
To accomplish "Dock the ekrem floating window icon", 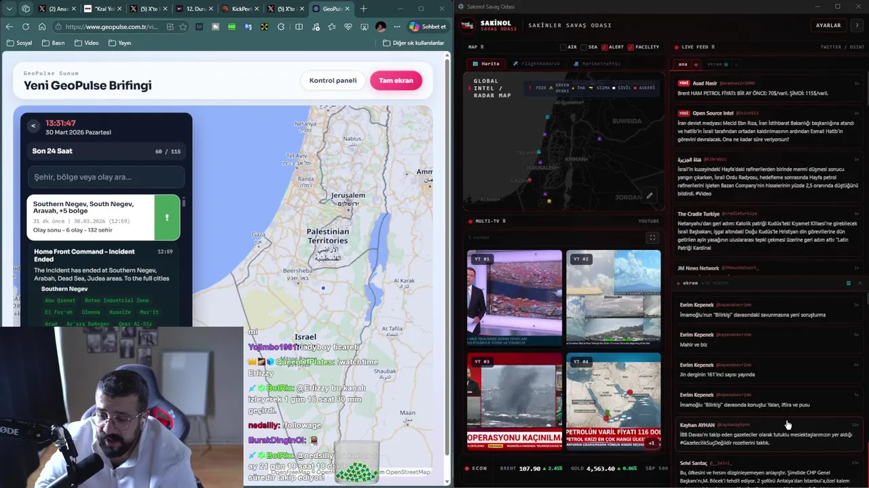I will (848, 283).
